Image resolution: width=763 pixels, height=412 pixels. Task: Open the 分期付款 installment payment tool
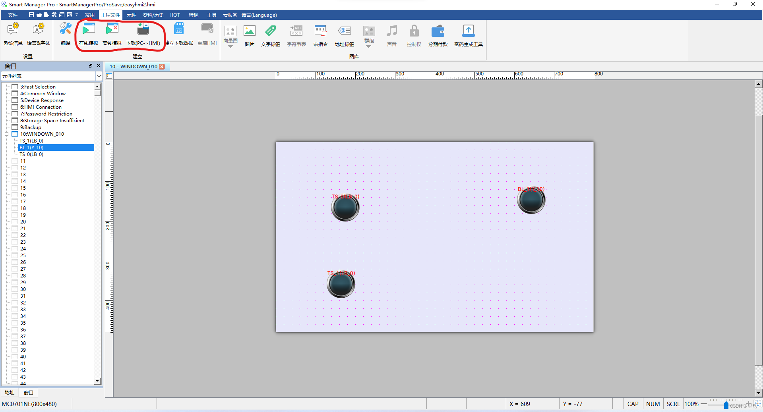pos(438,36)
